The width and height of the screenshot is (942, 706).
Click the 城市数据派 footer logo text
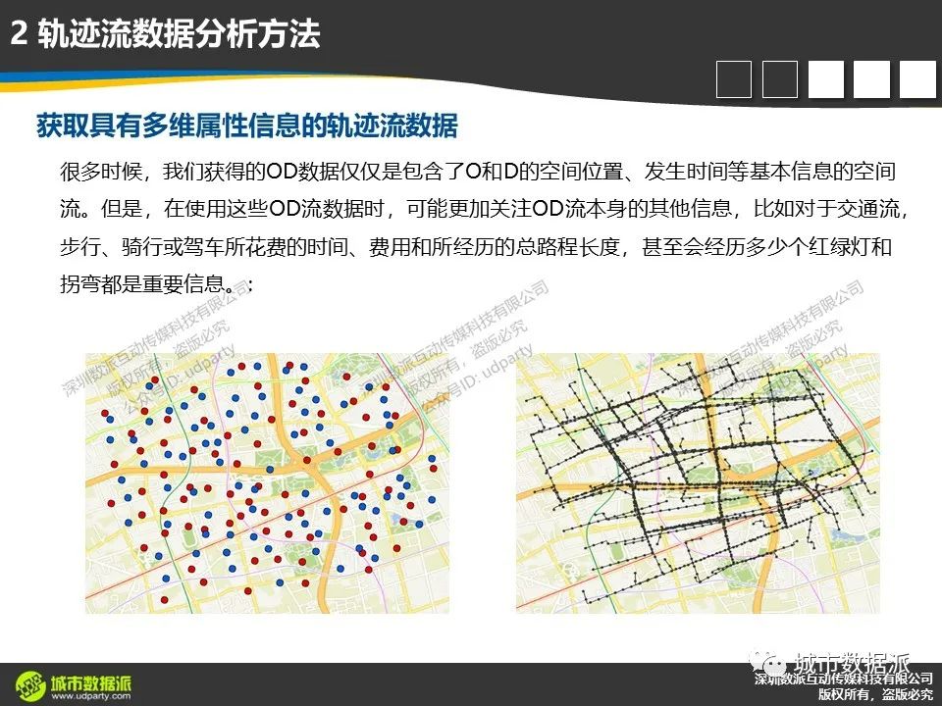pos(90,682)
